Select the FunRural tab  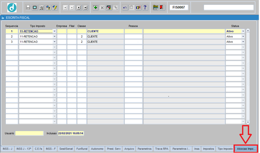click(x=82, y=149)
